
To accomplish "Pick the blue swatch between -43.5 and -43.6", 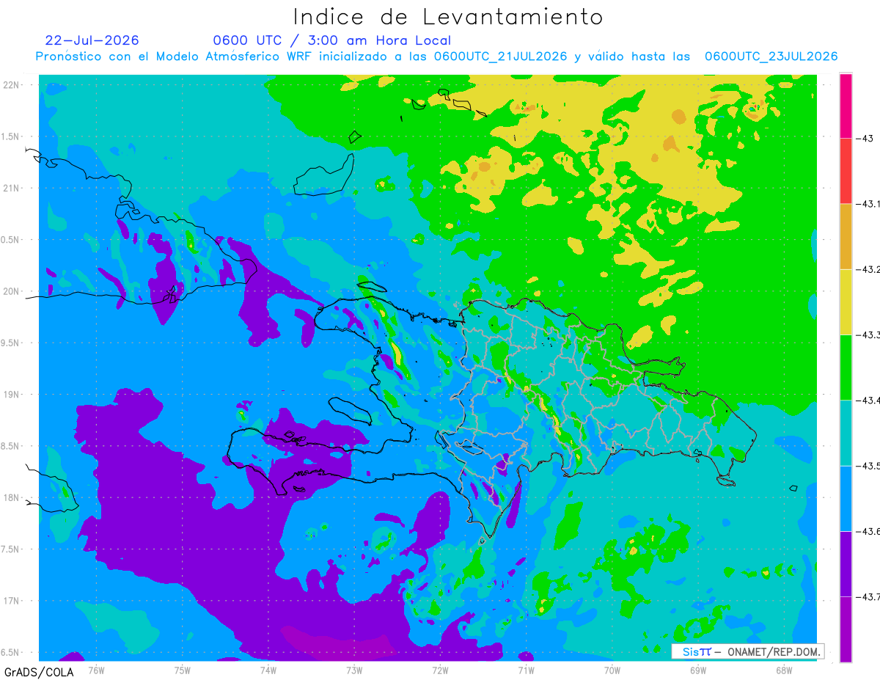I will (x=846, y=498).
